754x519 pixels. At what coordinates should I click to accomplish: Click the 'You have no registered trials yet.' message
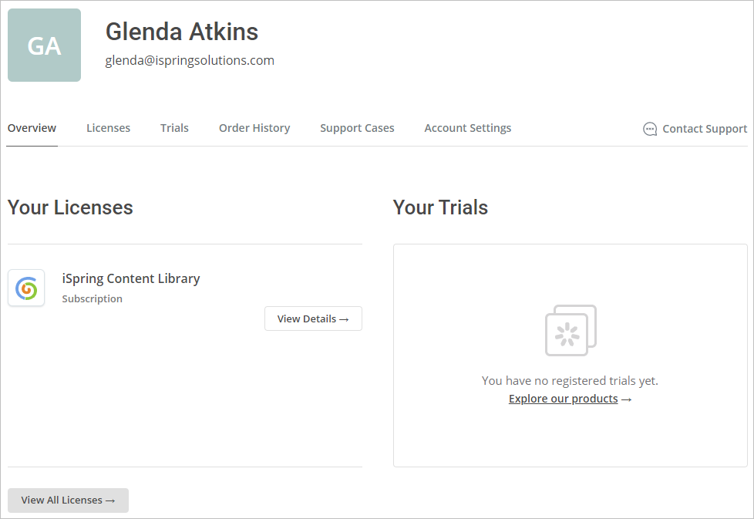[x=570, y=381]
